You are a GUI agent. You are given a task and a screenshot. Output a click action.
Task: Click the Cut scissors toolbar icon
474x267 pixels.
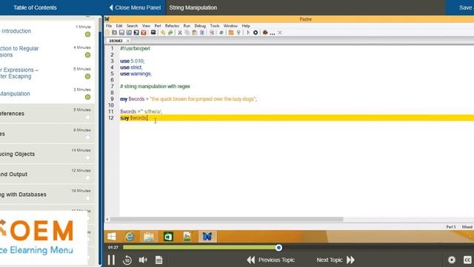(180, 33)
